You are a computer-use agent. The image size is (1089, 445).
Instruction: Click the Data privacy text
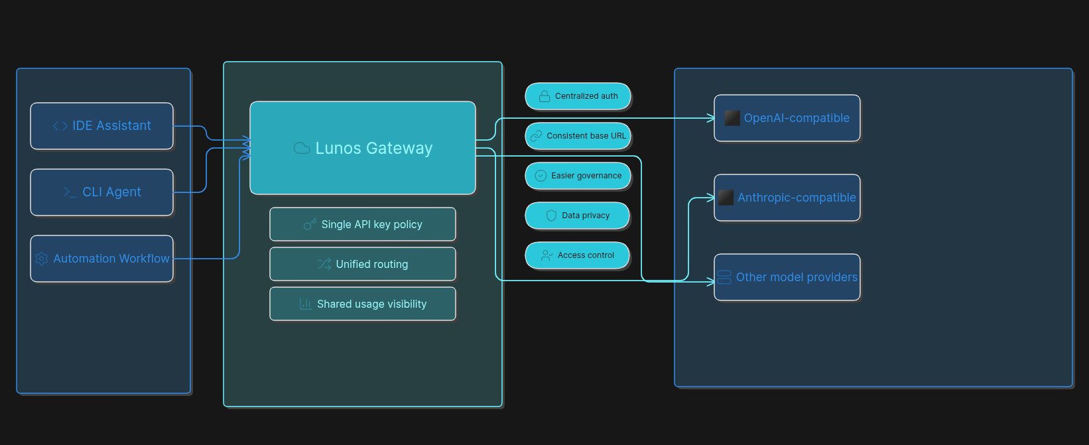(x=586, y=216)
